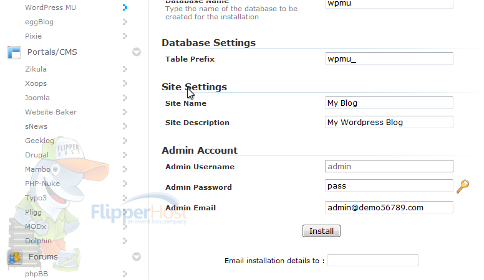Click the Admin Email input field
This screenshot has width=484, height=280.
(x=389, y=207)
